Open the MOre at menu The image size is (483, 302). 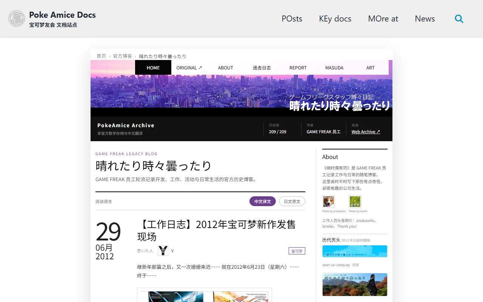coord(383,18)
